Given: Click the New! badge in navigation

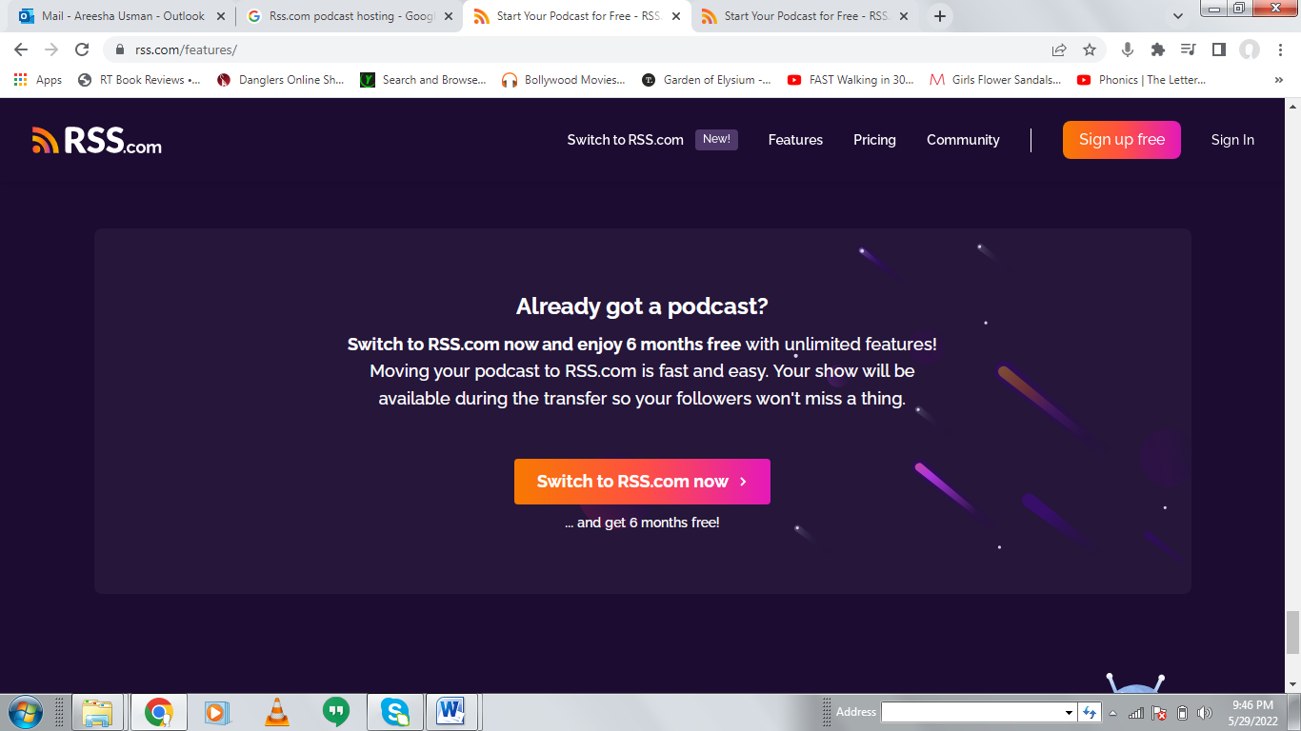Looking at the screenshot, I should pos(716,139).
